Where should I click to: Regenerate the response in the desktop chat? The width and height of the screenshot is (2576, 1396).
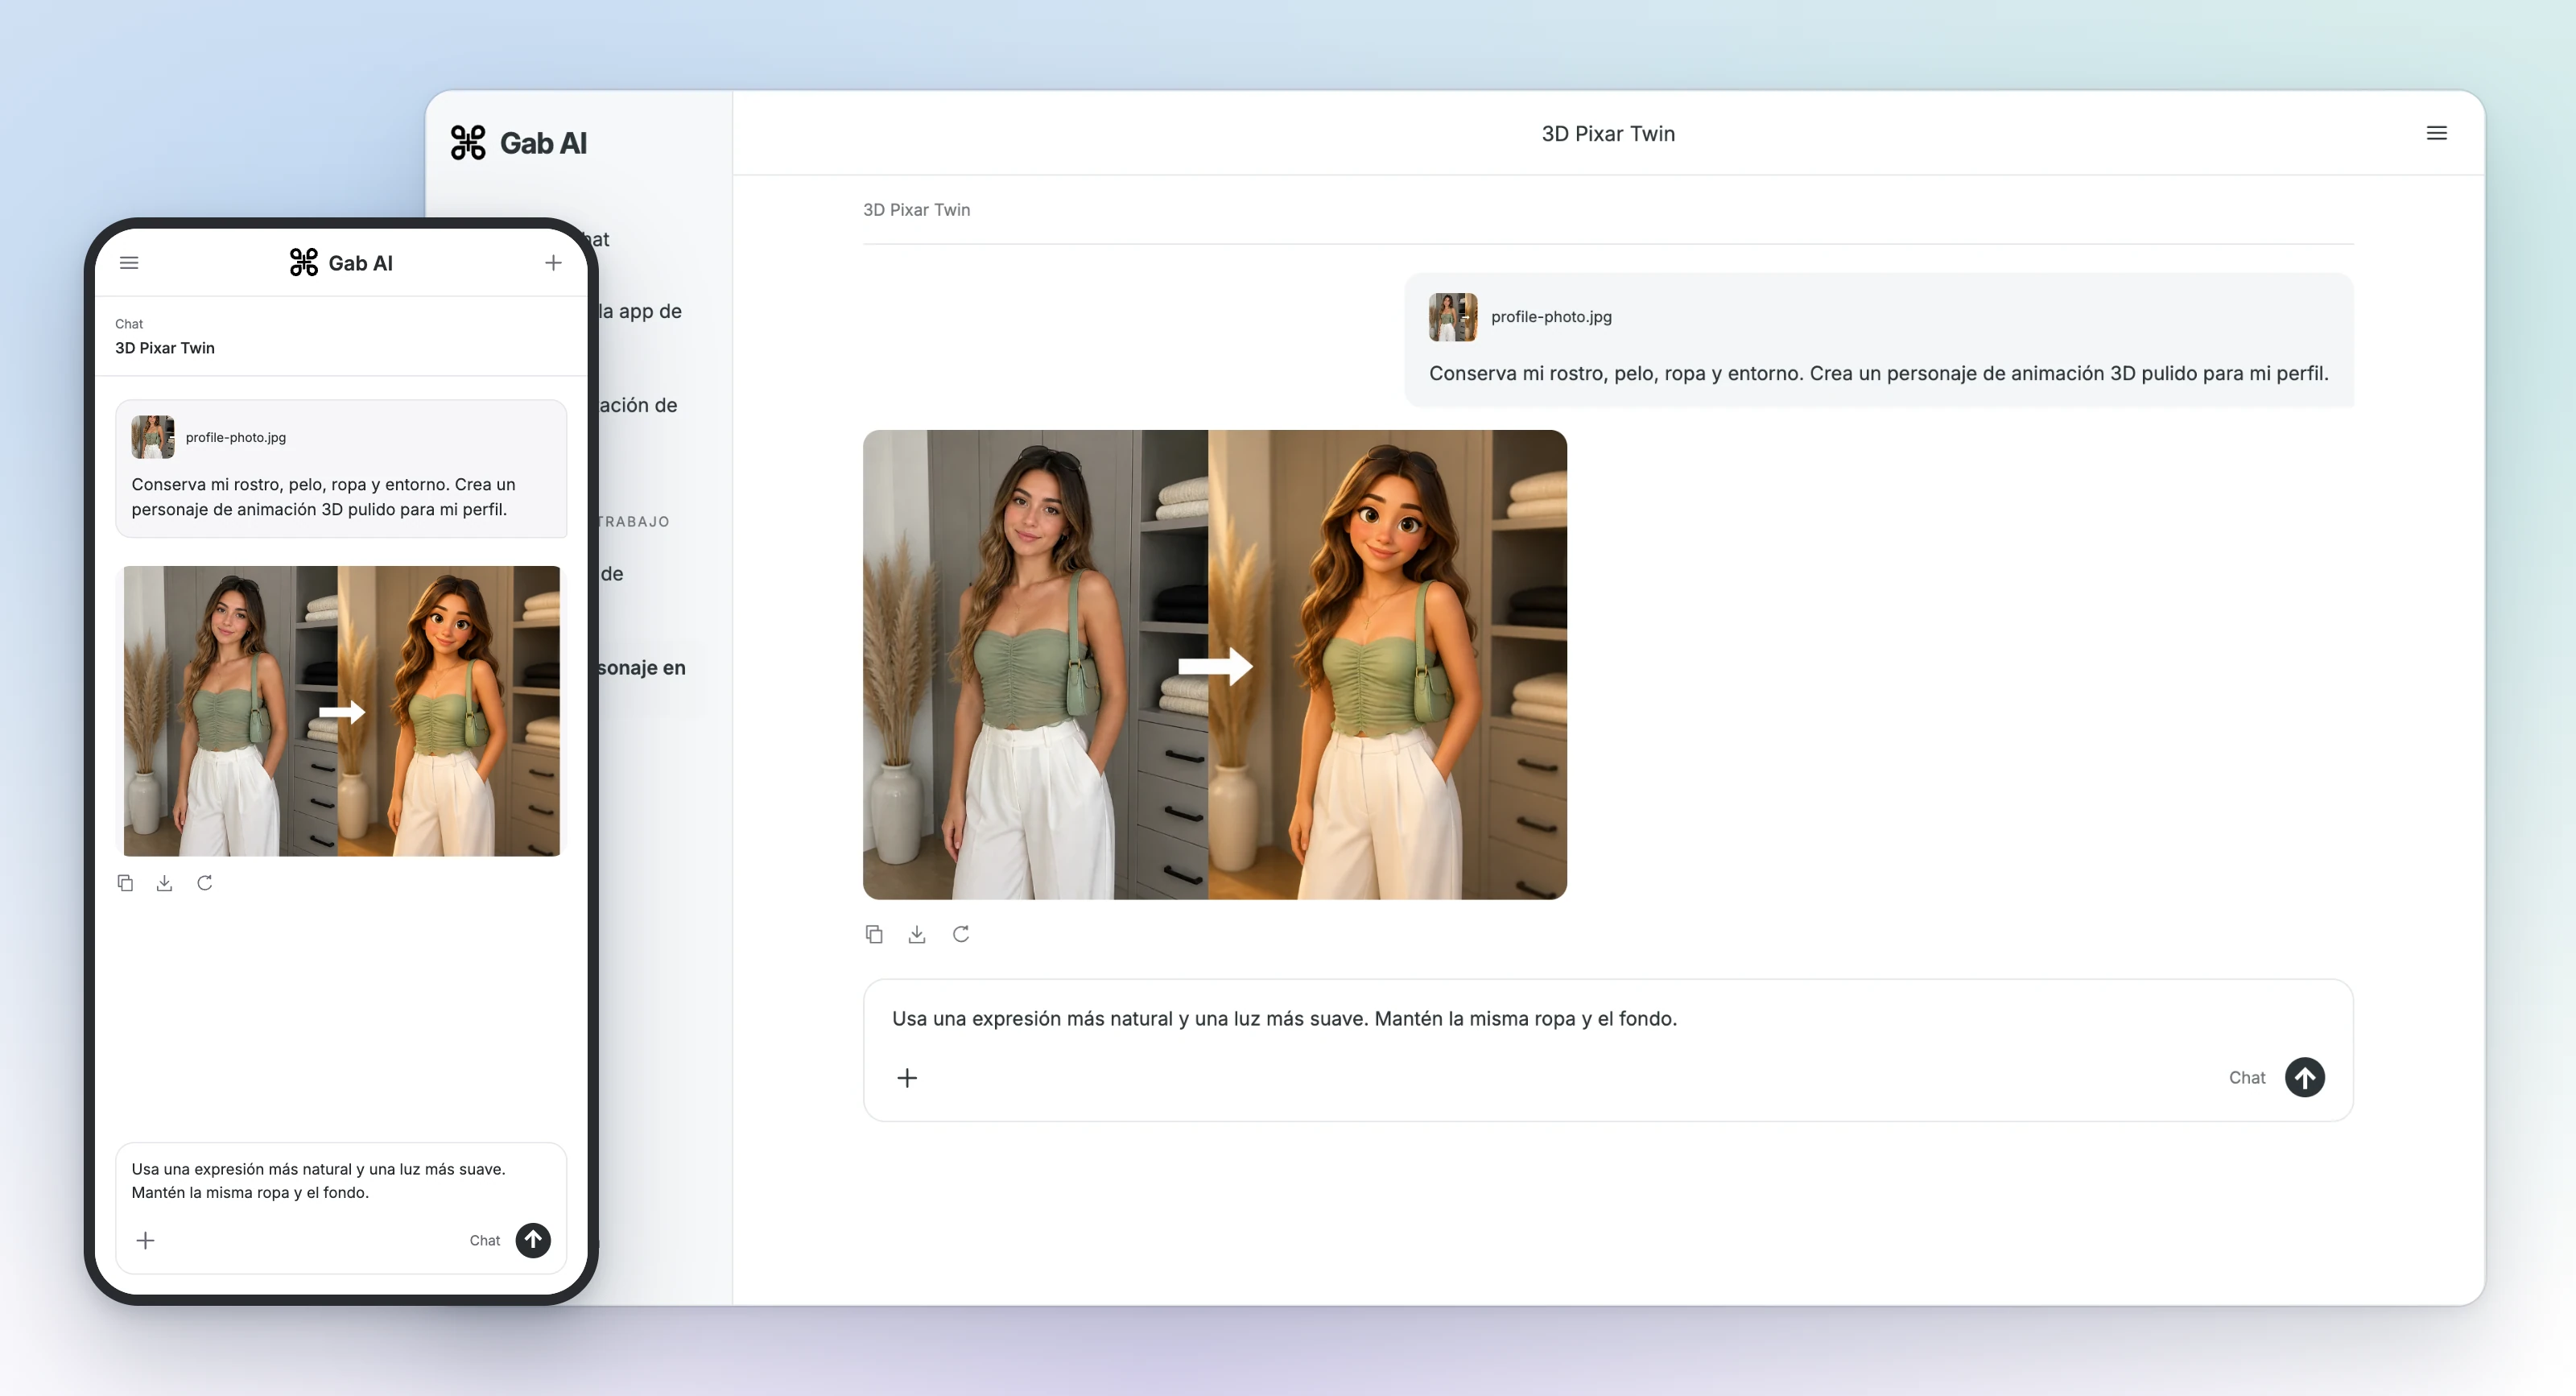click(961, 934)
